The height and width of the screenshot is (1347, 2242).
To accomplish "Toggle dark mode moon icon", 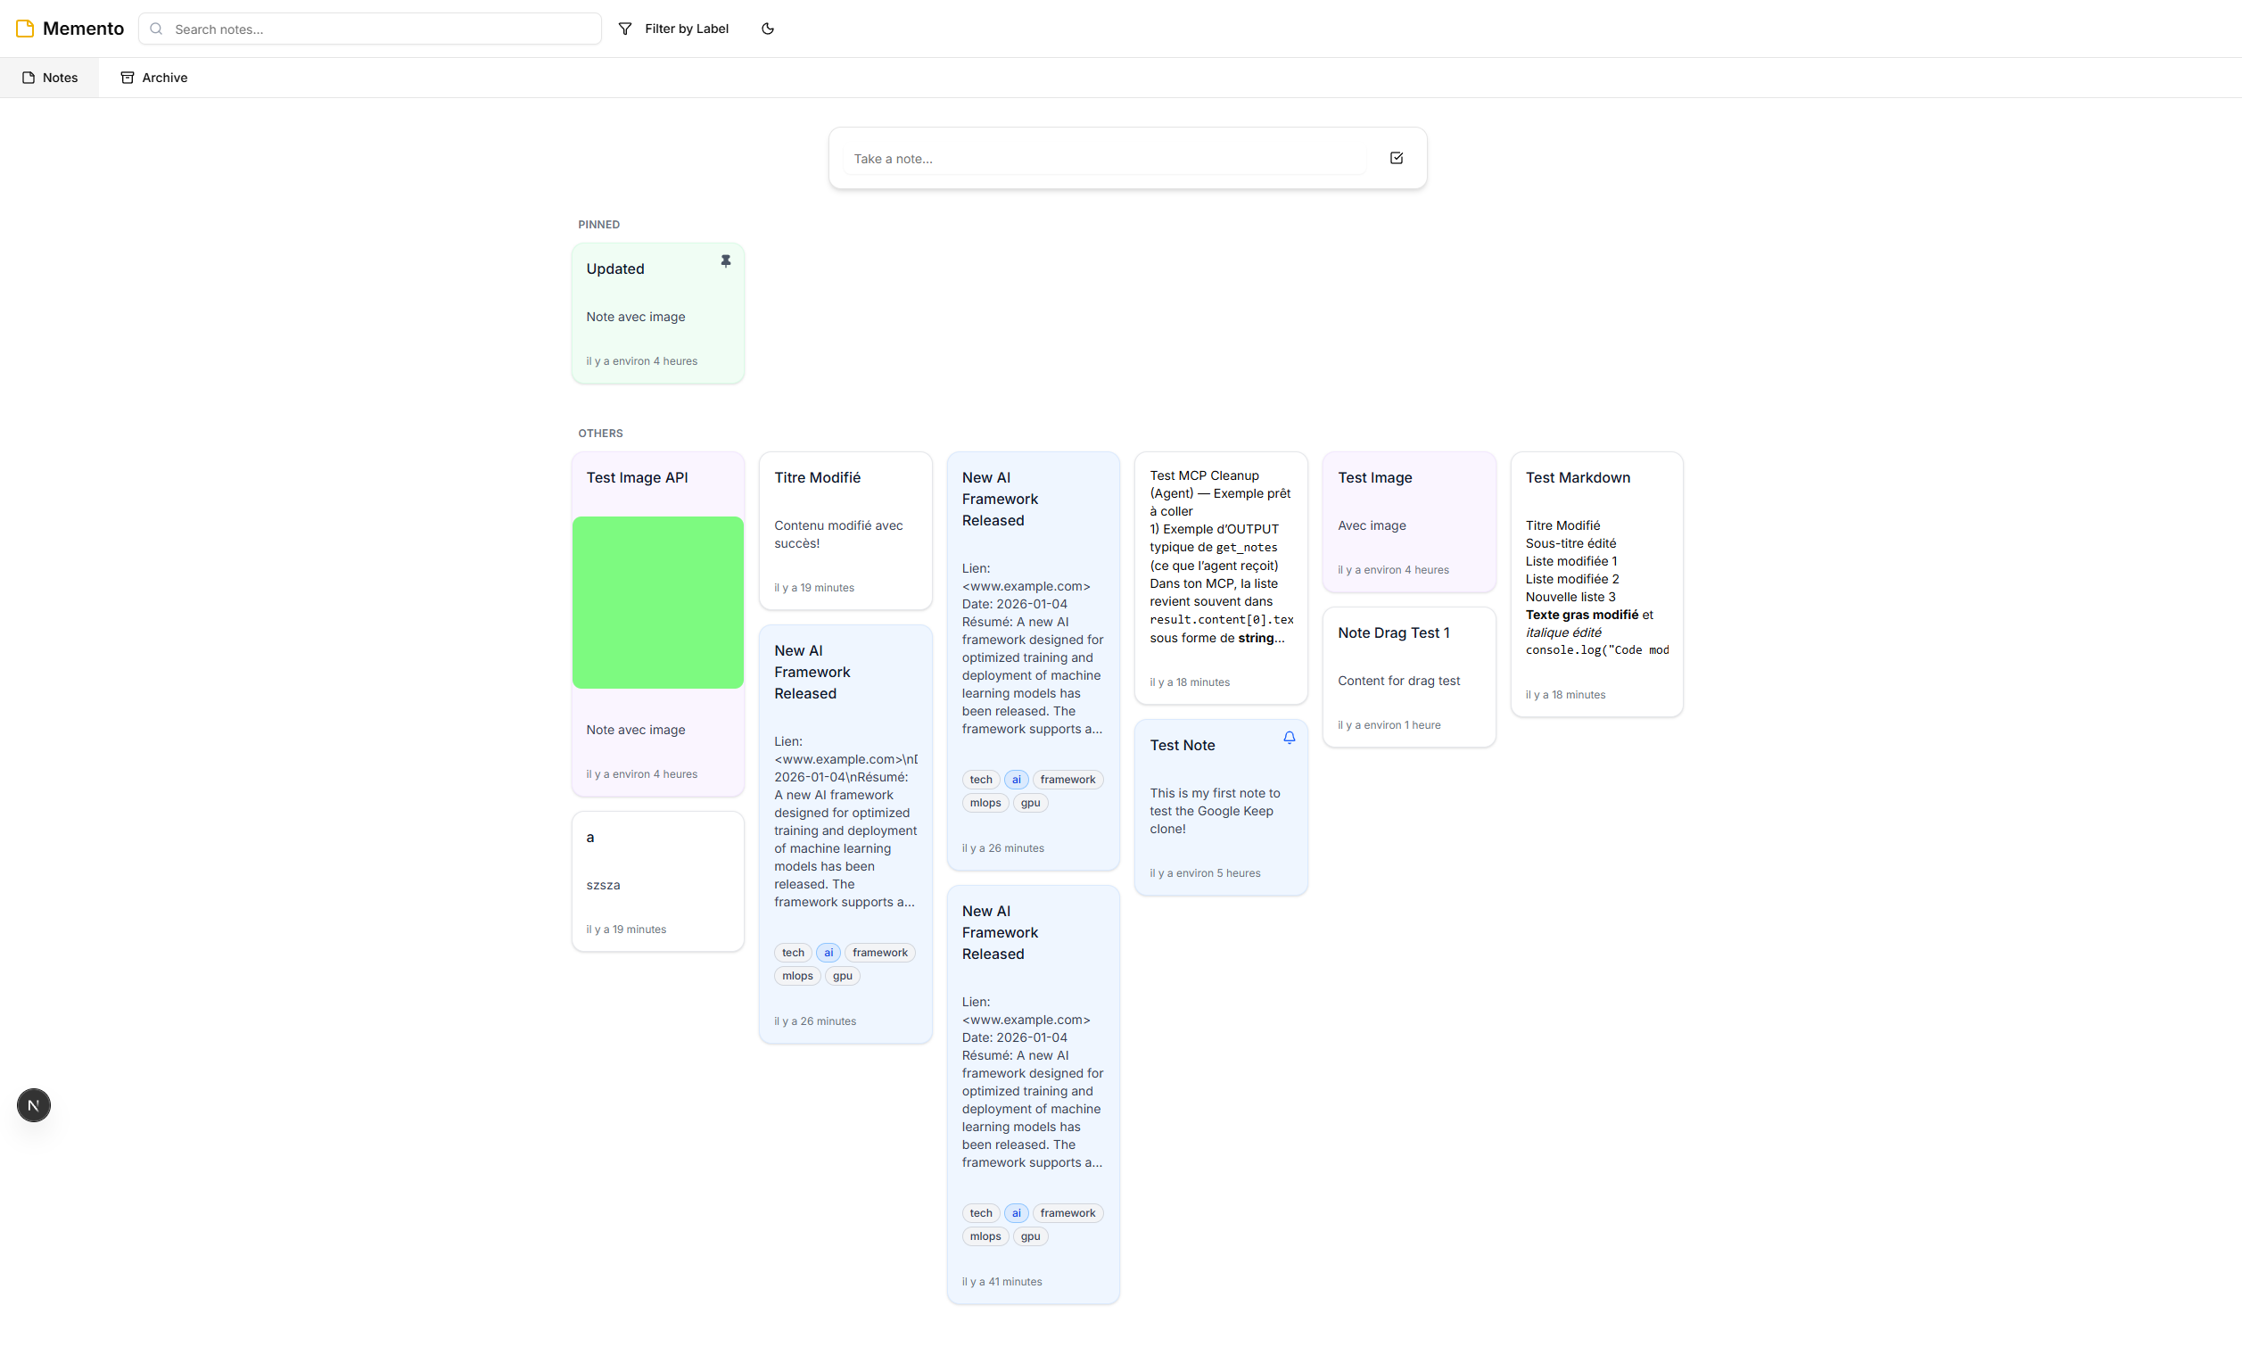I will coord(768,29).
